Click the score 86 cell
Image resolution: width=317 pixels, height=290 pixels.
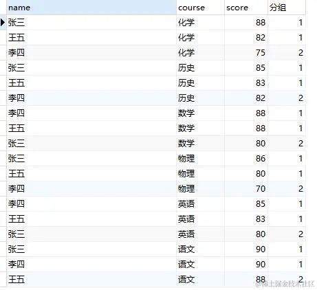pos(246,159)
